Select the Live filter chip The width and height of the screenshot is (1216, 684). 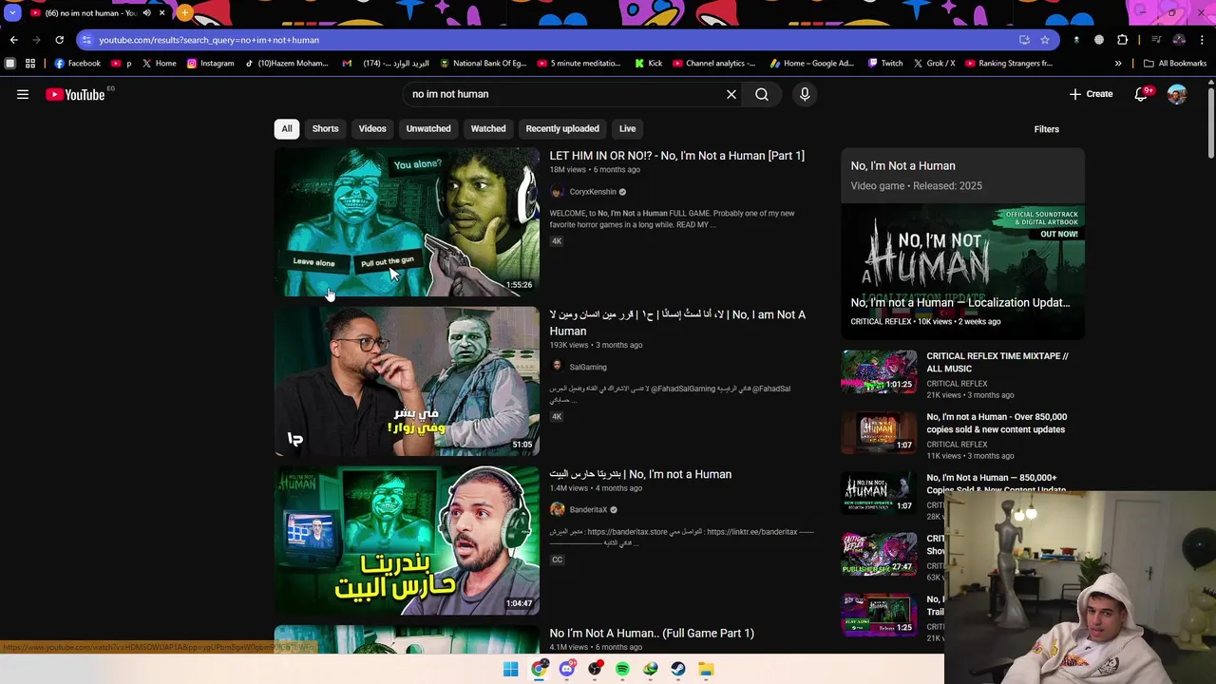coord(628,128)
